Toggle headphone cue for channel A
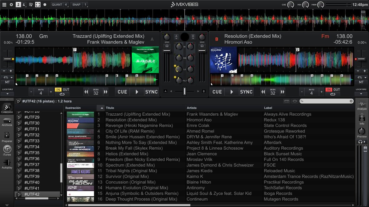 tap(167, 46)
